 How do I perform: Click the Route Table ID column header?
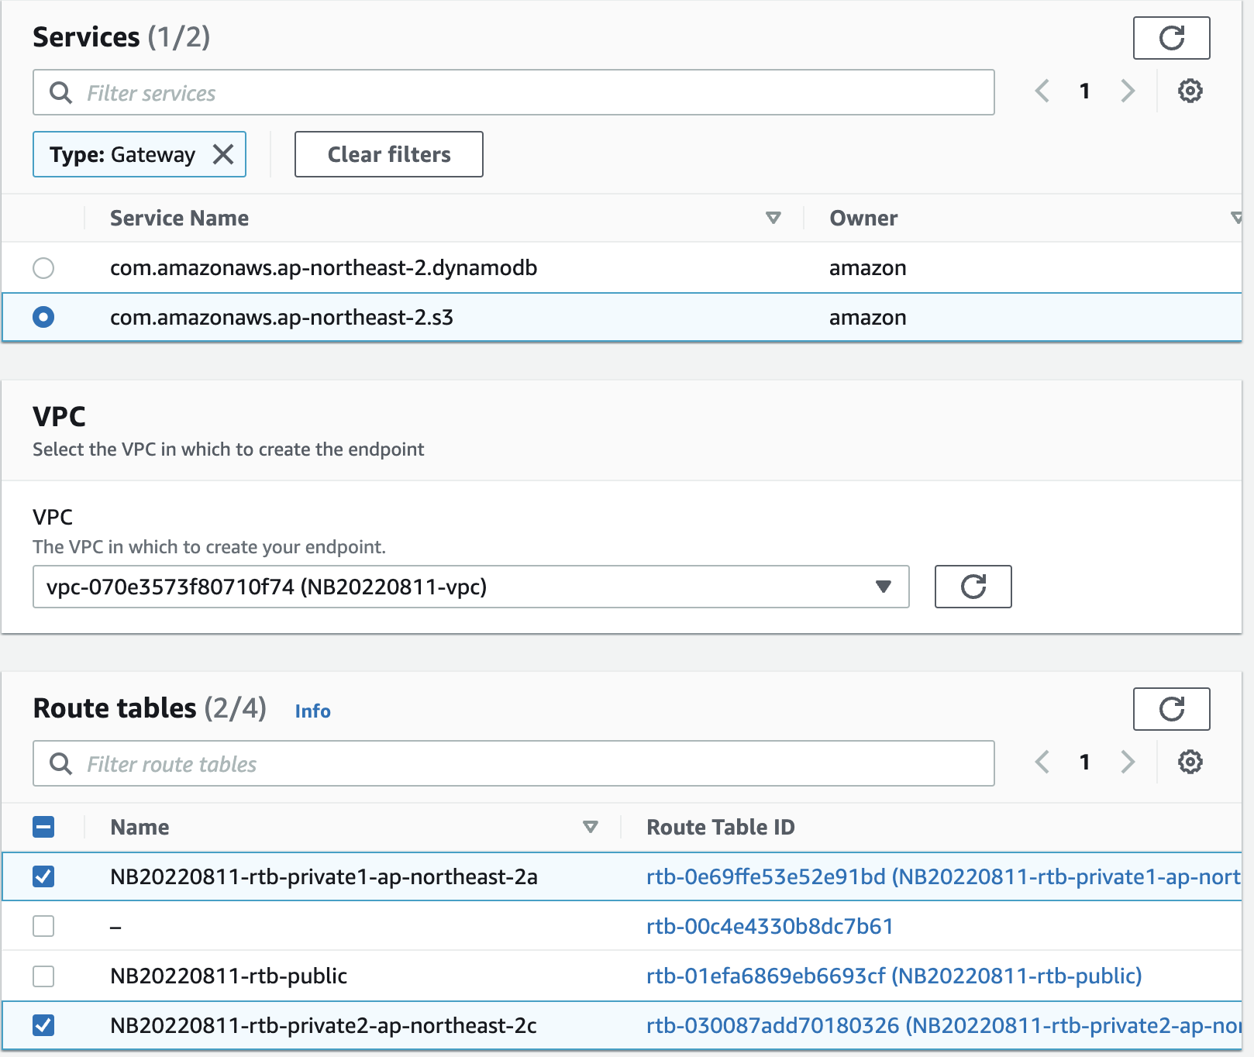(x=721, y=828)
